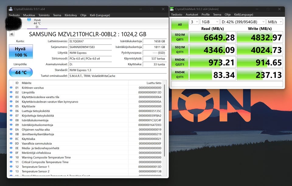Open Toiminto menu in CrystalDiskInfo
Viewport: 292px width, 186px height.
click(x=44, y=15)
